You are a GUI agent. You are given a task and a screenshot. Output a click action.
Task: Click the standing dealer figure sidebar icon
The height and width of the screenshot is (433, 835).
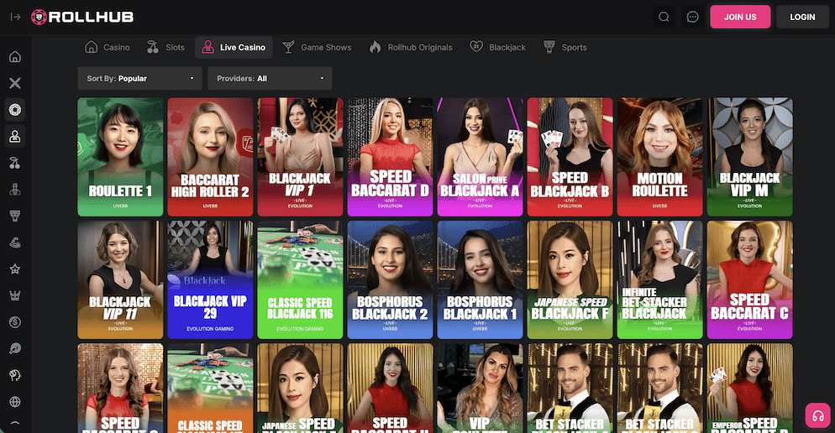15,190
